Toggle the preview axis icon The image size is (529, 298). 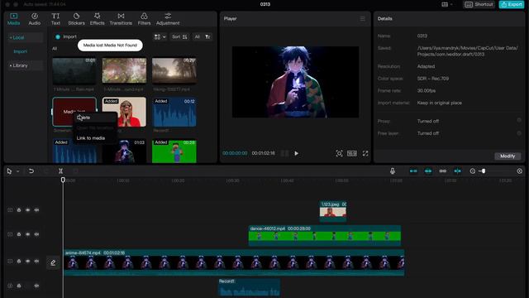457,171
